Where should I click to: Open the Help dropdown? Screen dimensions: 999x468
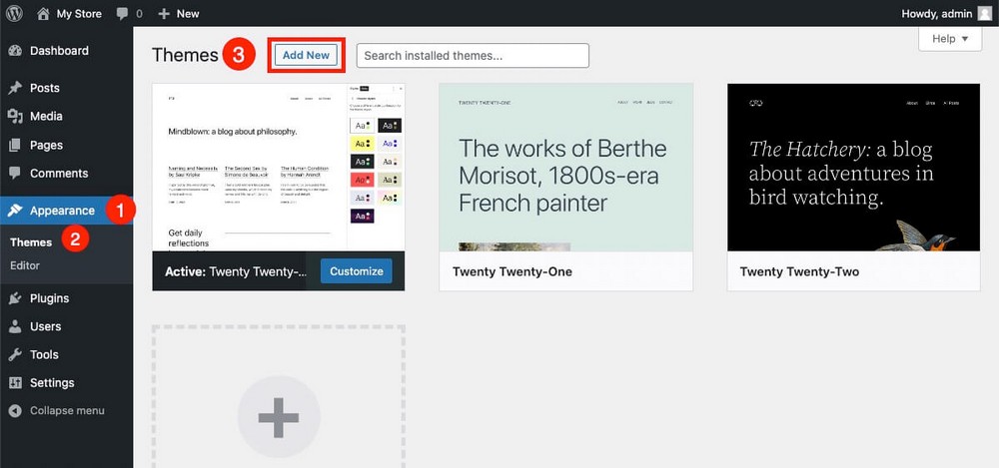click(950, 39)
